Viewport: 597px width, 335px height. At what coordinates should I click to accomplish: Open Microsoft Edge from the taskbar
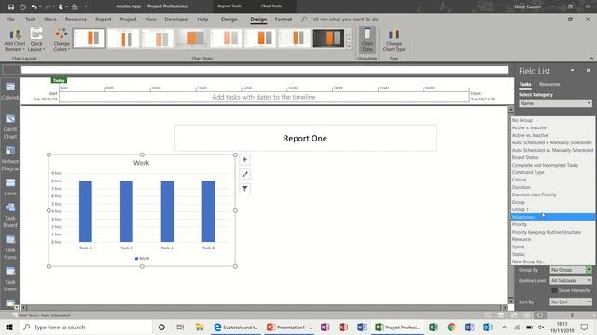coord(235,327)
